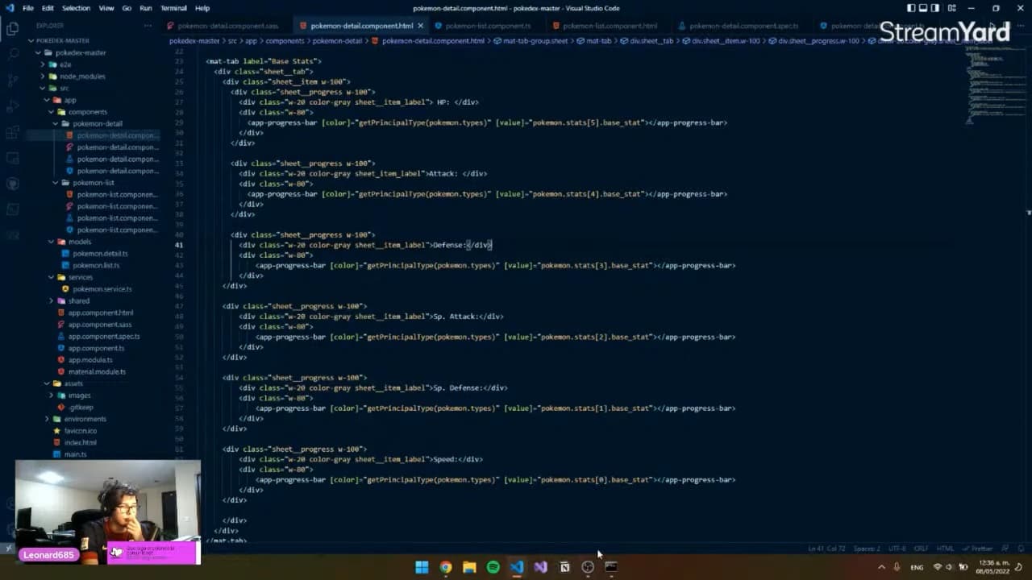Expand the shared folder
The width and height of the screenshot is (1032, 580).
click(x=79, y=301)
